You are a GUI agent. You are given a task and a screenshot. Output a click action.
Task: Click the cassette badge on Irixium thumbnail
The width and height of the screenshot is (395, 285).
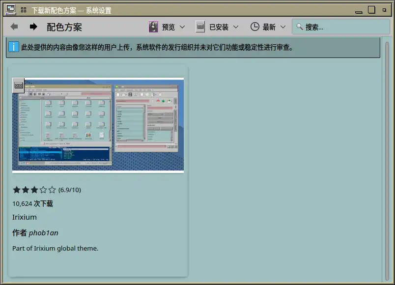click(x=18, y=85)
